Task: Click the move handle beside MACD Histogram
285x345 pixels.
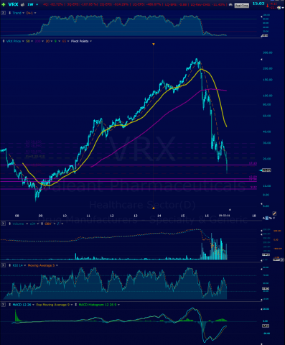Action: point(76,305)
